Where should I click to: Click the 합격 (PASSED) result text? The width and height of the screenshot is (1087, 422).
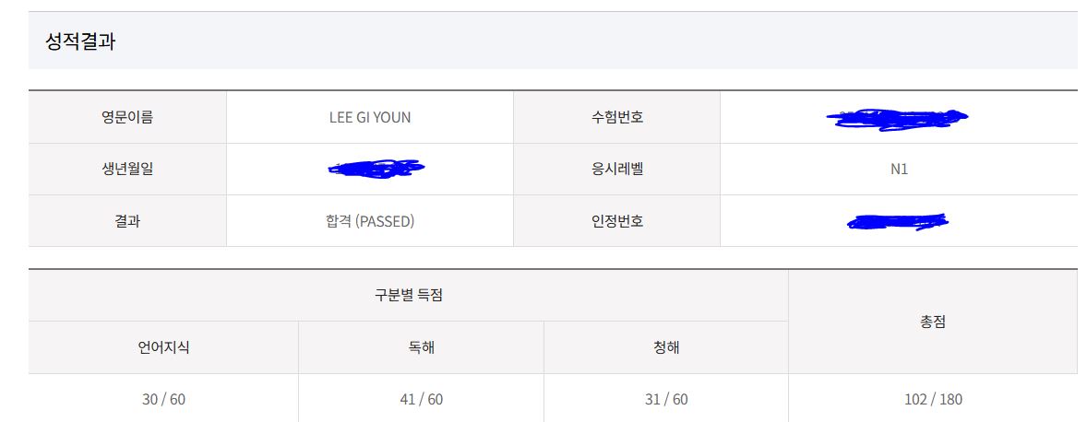pos(364,221)
